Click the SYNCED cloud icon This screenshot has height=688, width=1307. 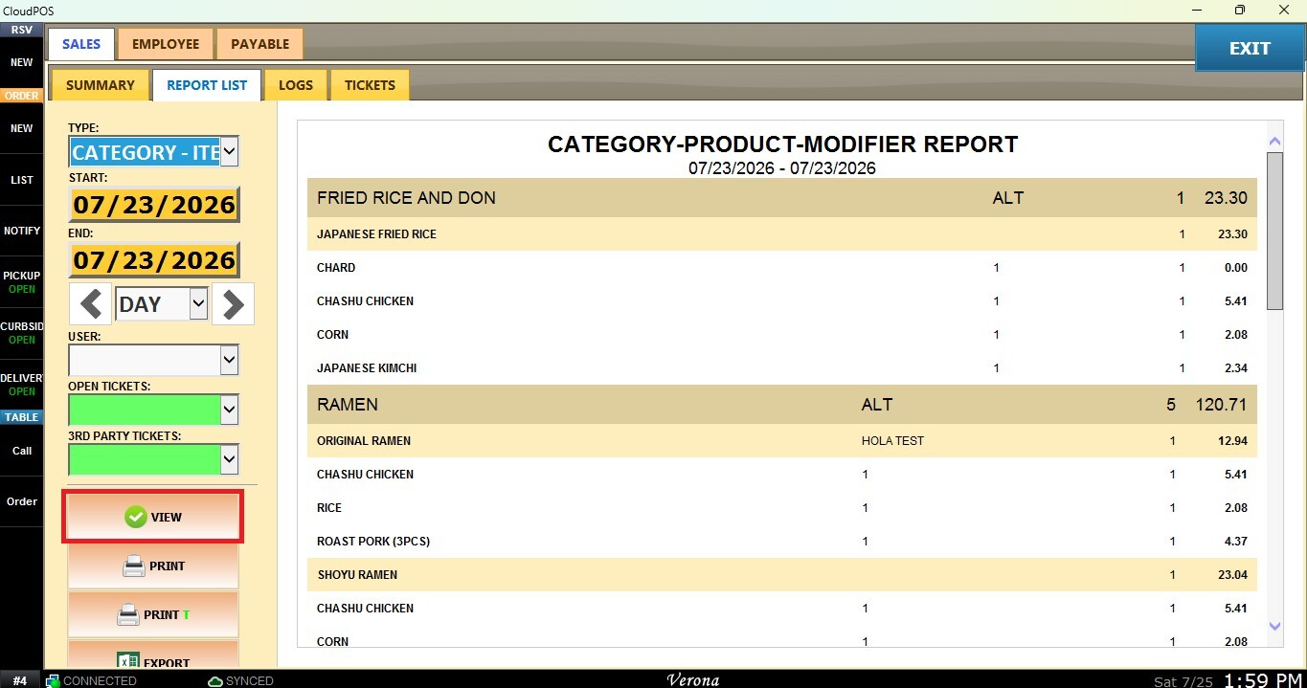[x=215, y=680]
